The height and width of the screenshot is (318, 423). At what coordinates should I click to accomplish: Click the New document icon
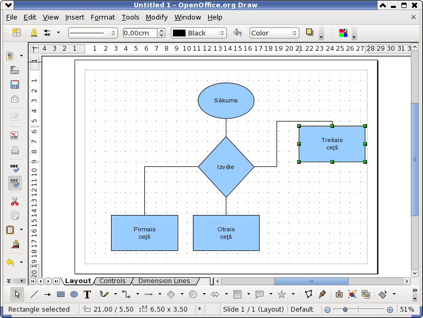coord(10,56)
